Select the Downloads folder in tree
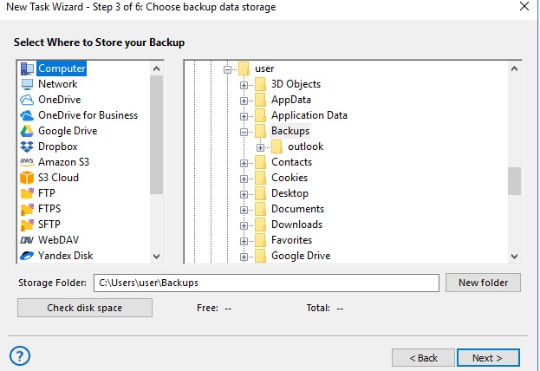Viewport: 540px width, 371px height. coord(296,225)
